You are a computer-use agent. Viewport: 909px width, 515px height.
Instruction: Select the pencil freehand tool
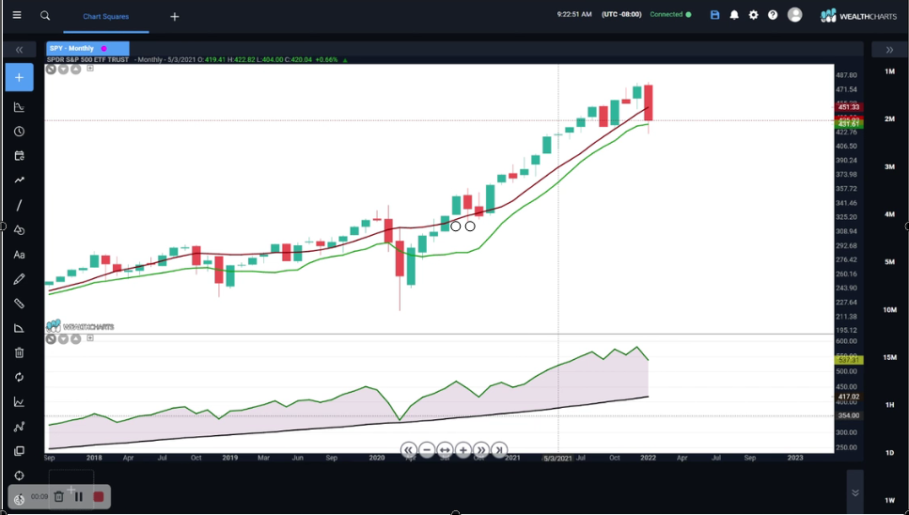tap(19, 279)
